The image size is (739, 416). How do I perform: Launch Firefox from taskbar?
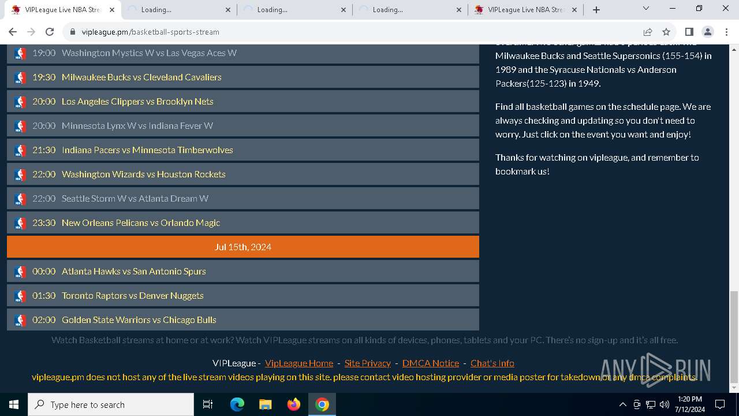tap(294, 404)
